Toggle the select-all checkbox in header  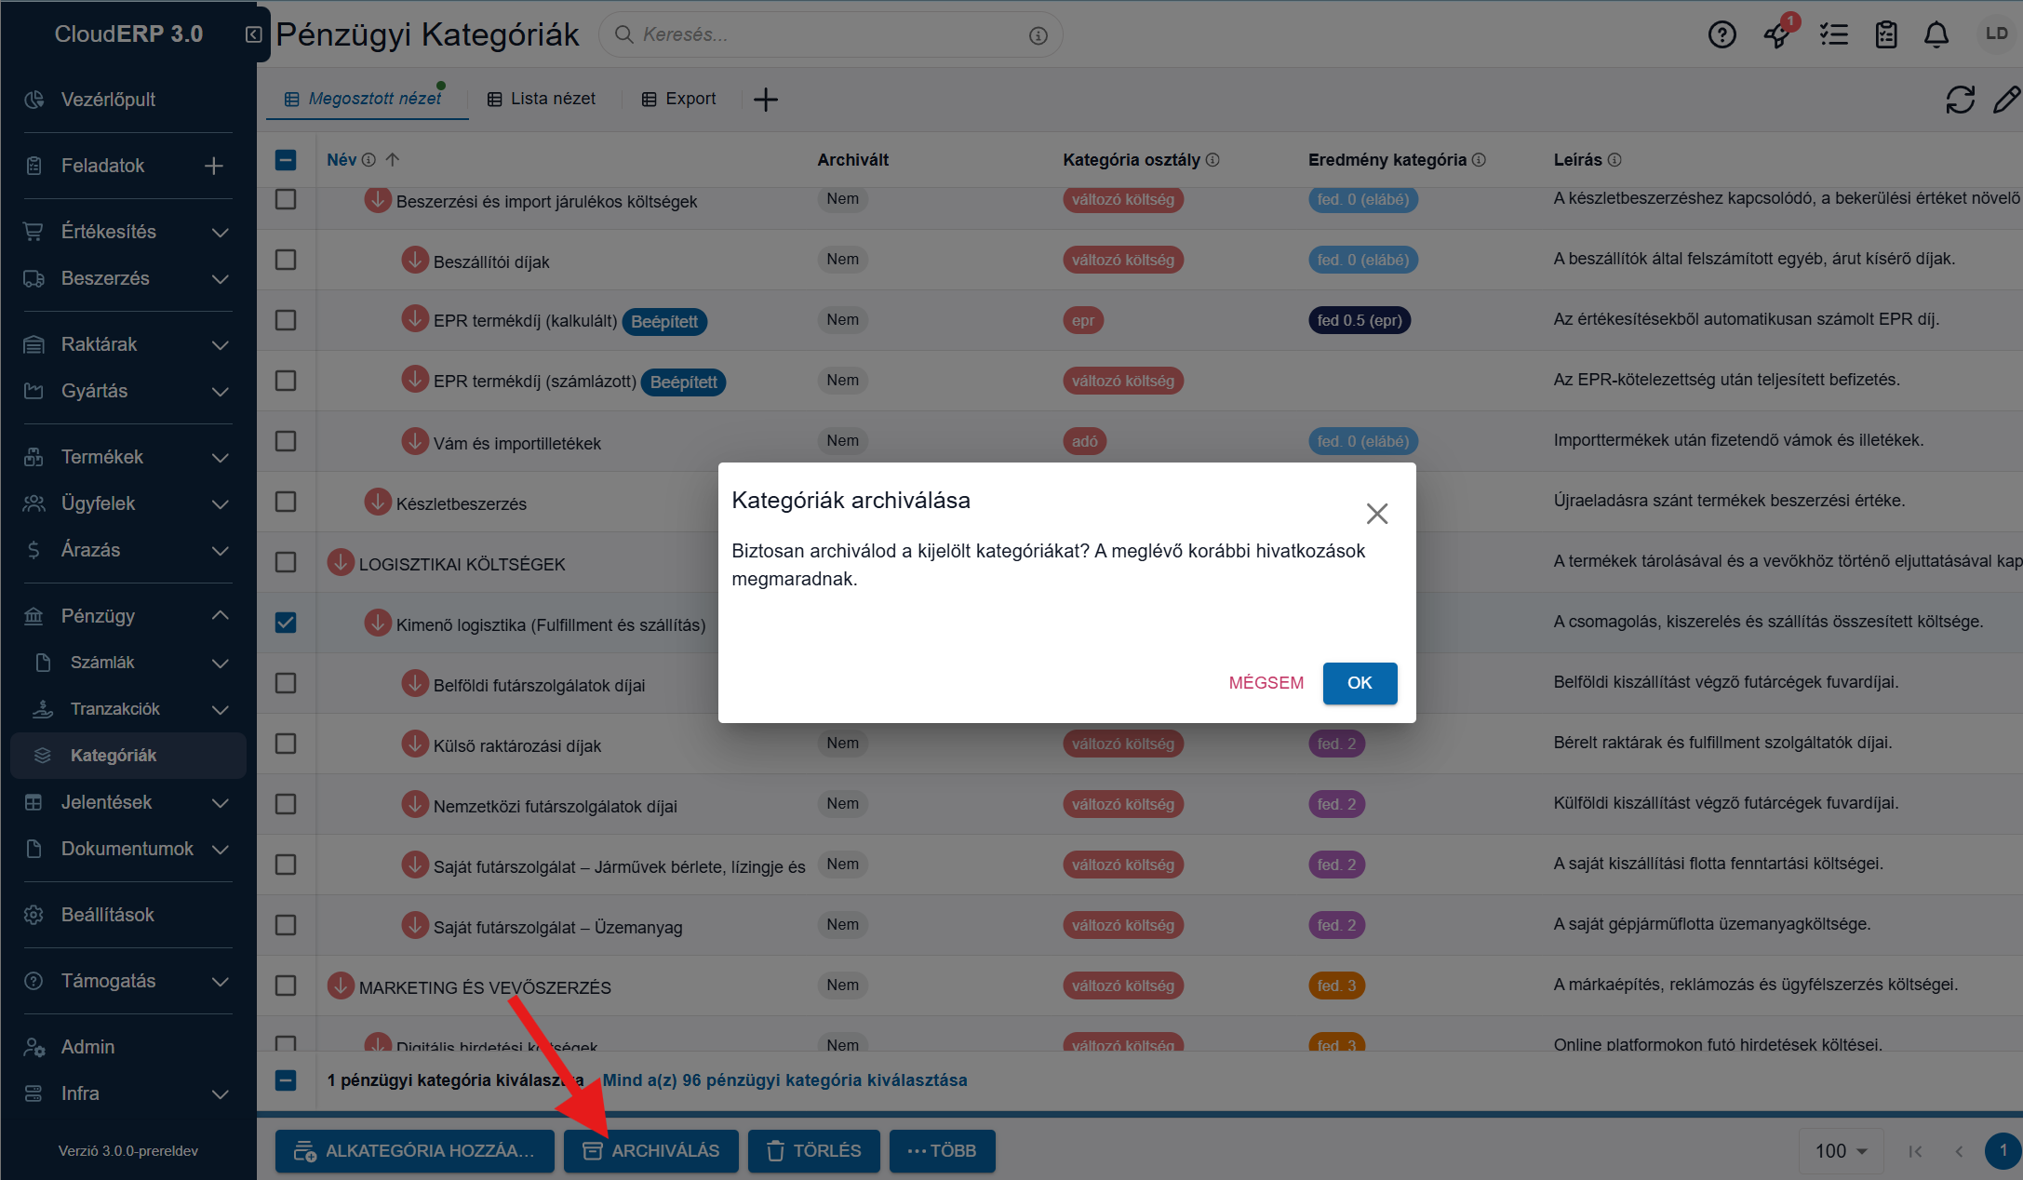click(x=286, y=160)
